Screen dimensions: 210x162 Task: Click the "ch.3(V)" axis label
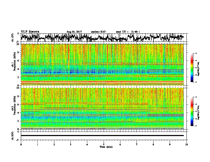click(13, 136)
